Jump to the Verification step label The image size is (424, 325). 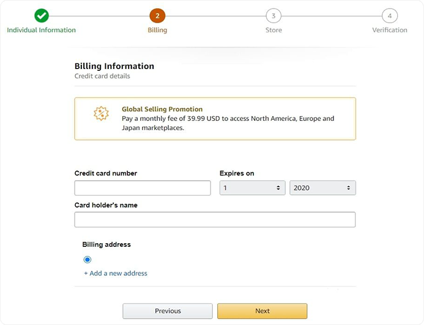pos(389,30)
